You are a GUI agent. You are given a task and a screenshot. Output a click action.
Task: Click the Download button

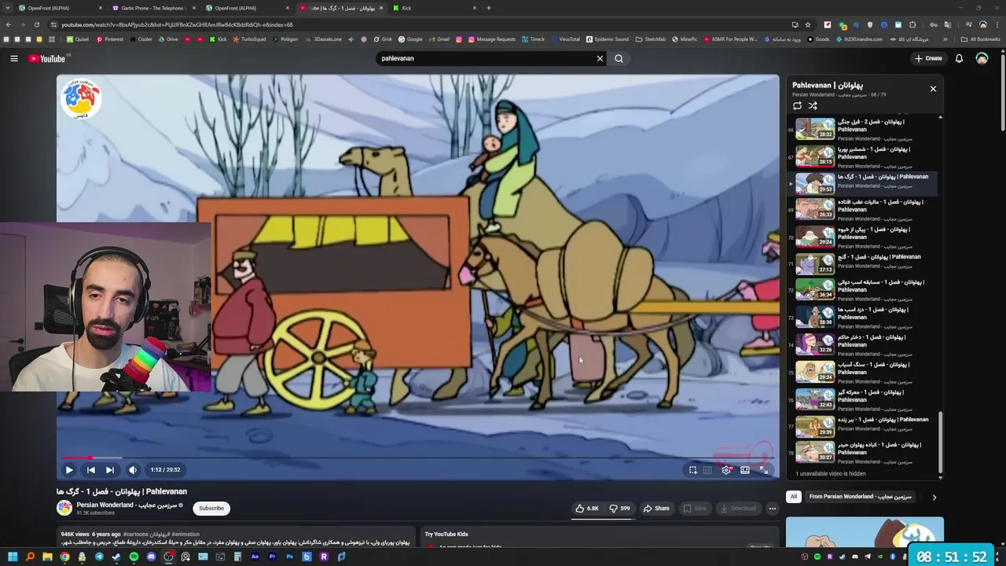(738, 509)
